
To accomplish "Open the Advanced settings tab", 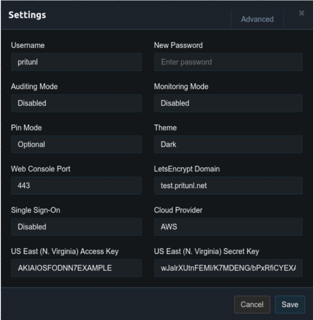I will point(257,19).
